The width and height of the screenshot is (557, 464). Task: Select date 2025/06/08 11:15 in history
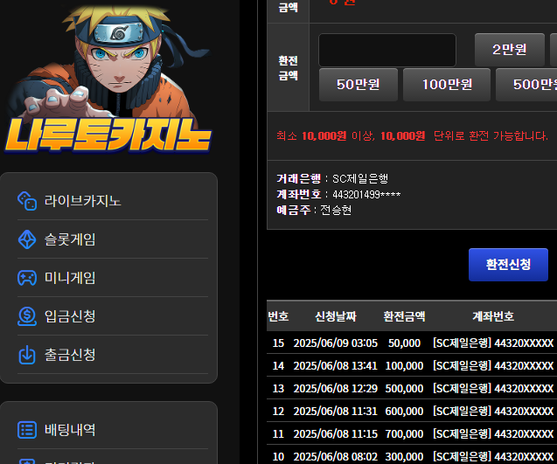(336, 433)
